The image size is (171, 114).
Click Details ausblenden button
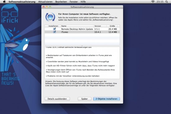pyautogui.click(x=57, y=99)
